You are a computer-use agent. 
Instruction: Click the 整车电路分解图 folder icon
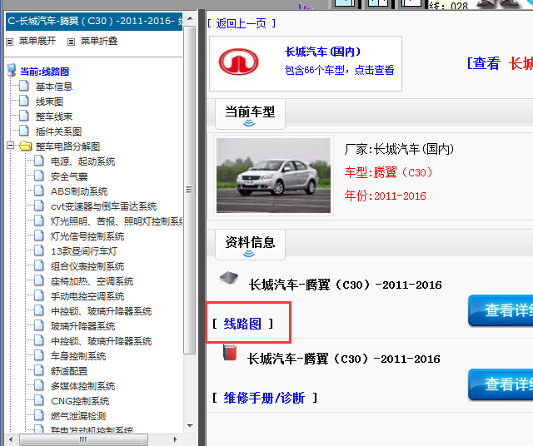click(26, 146)
